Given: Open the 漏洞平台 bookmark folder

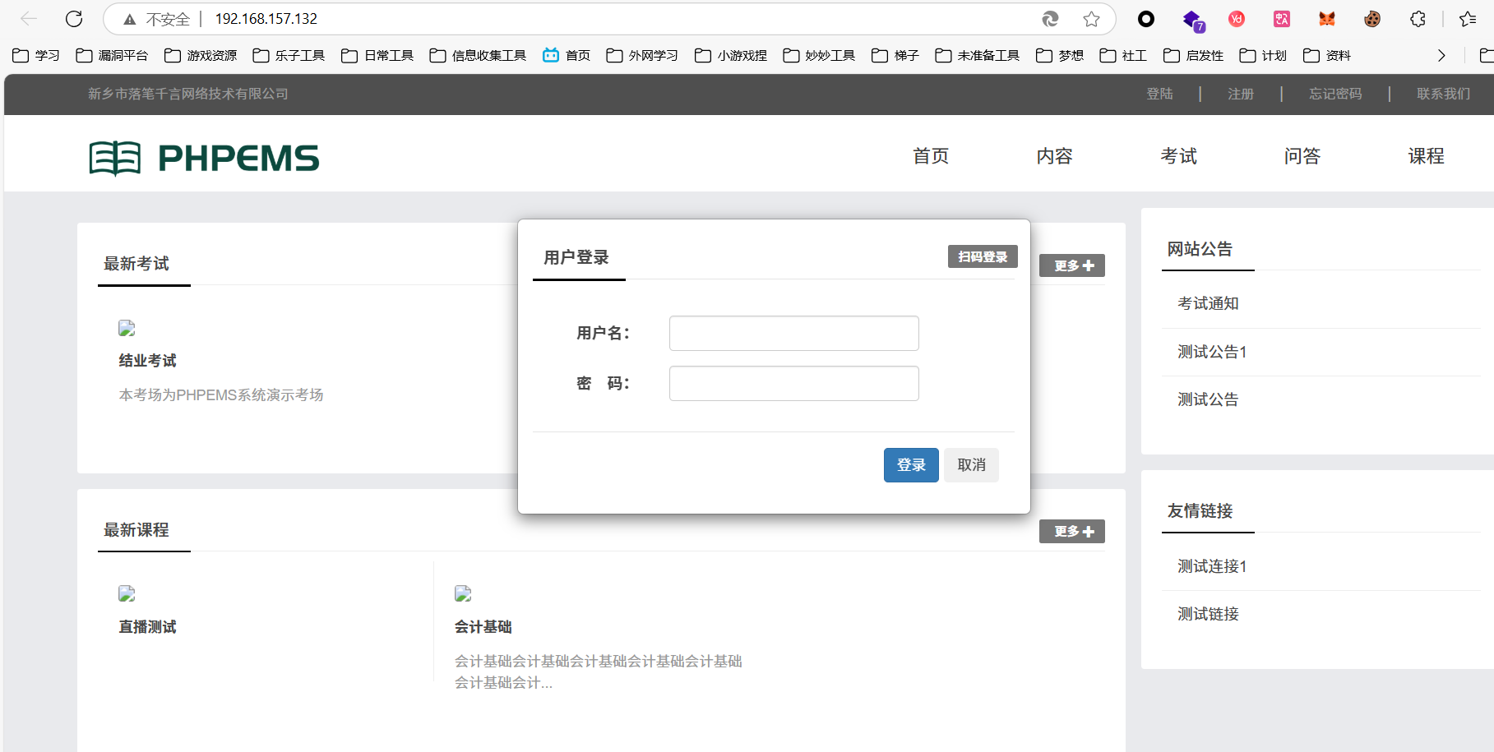Looking at the screenshot, I should coord(112,55).
